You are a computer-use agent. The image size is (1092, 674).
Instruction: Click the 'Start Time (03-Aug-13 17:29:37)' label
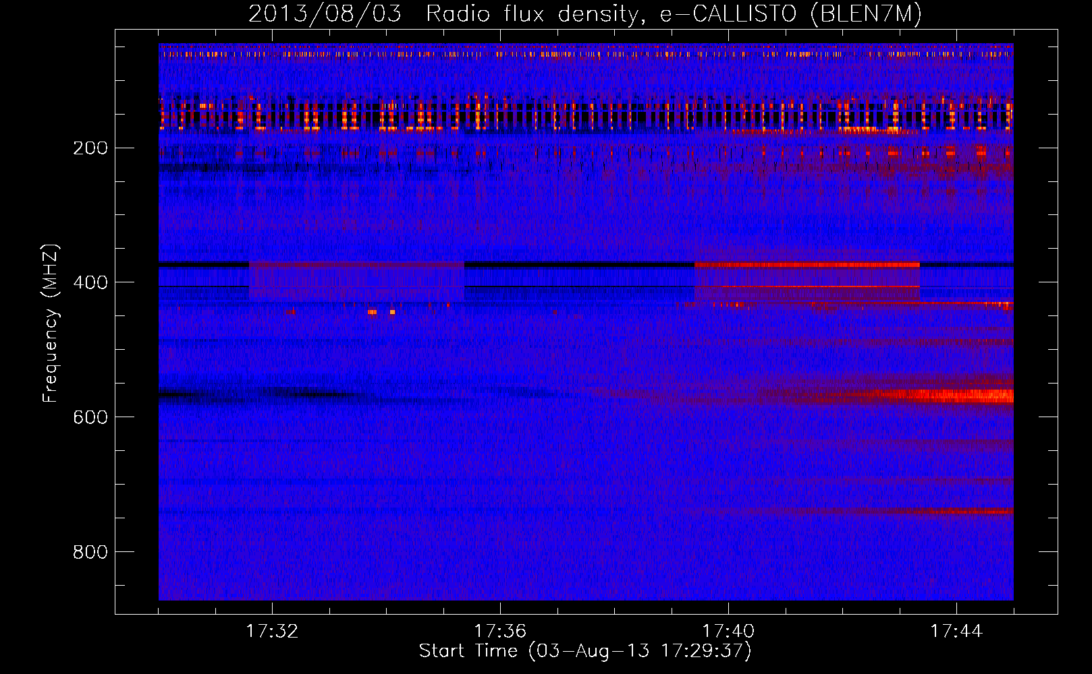click(585, 651)
